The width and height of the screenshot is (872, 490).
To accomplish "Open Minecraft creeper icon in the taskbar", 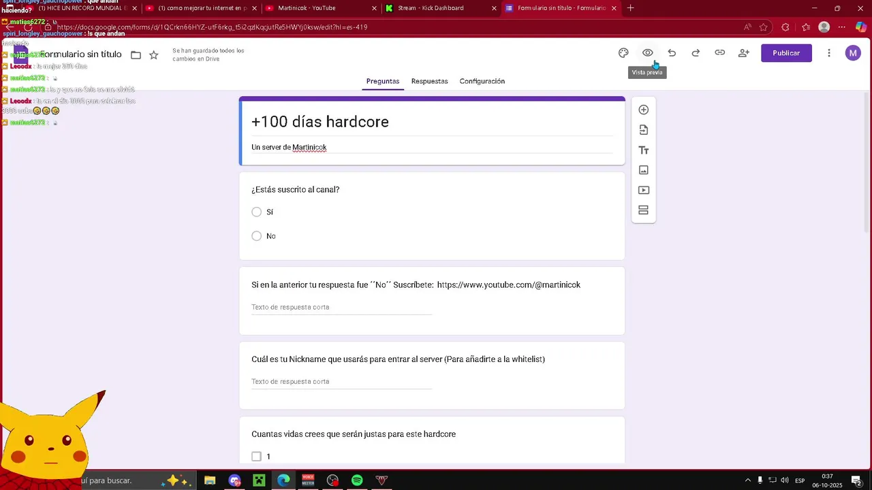I will point(259,480).
